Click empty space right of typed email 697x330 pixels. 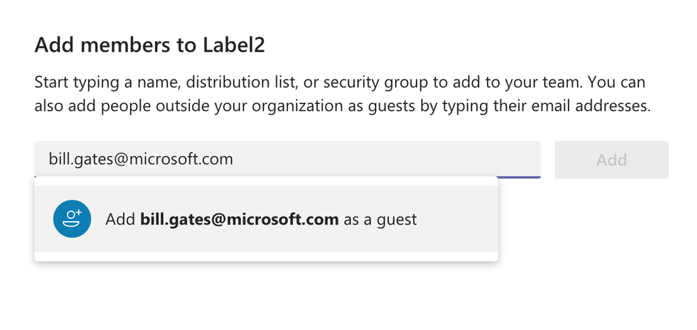coord(391,160)
